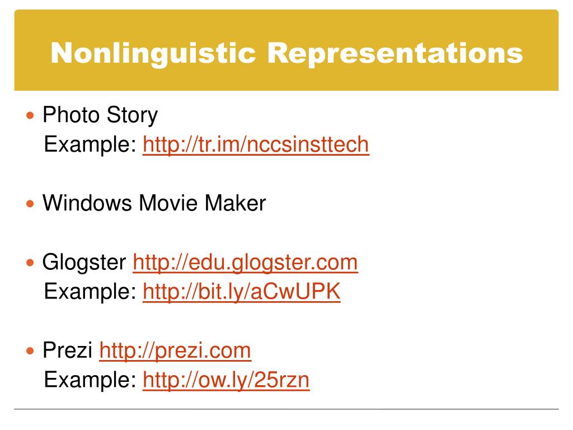Click "Example:" label before the tr.im link
This screenshot has width=573, height=430.
(90, 145)
